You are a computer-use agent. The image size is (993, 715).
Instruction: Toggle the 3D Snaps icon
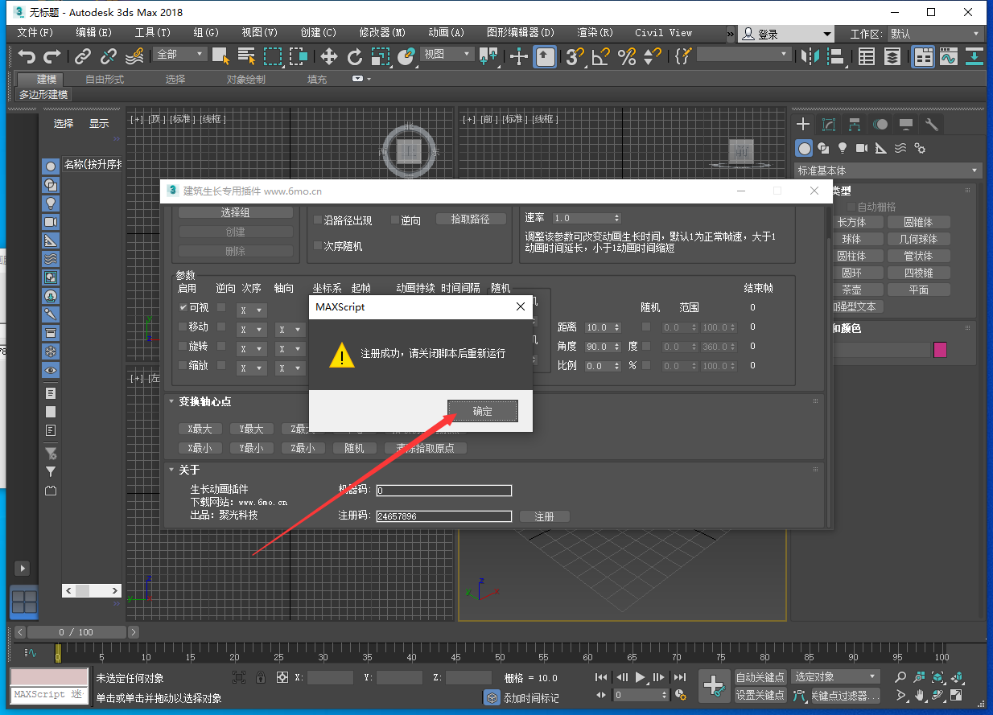tap(575, 56)
